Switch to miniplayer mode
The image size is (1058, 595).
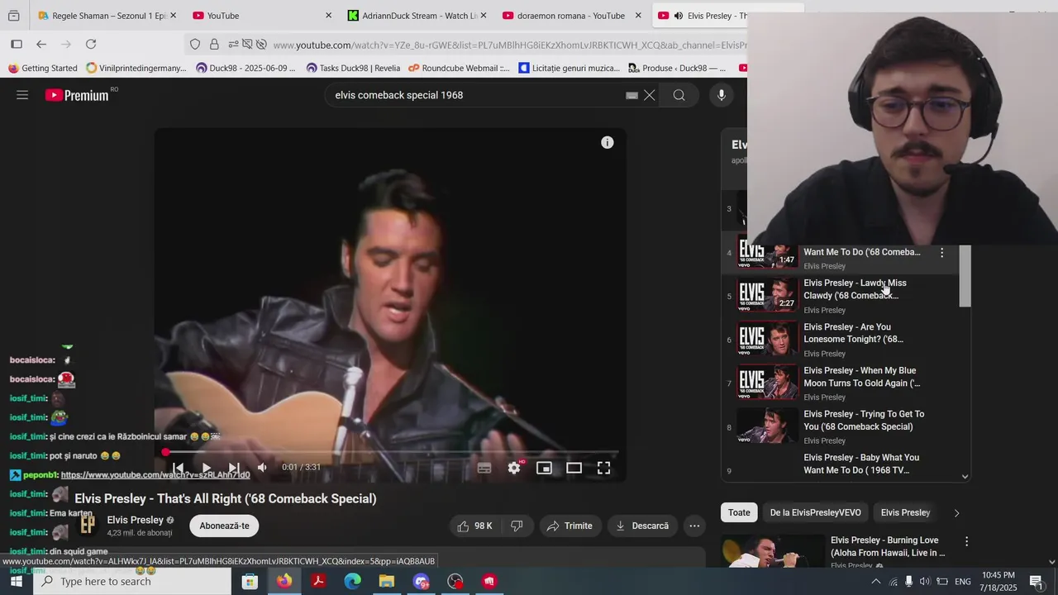pyautogui.click(x=544, y=469)
